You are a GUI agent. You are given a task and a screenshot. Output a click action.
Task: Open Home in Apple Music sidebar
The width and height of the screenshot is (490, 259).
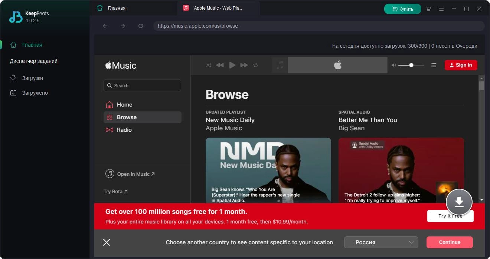click(142, 105)
